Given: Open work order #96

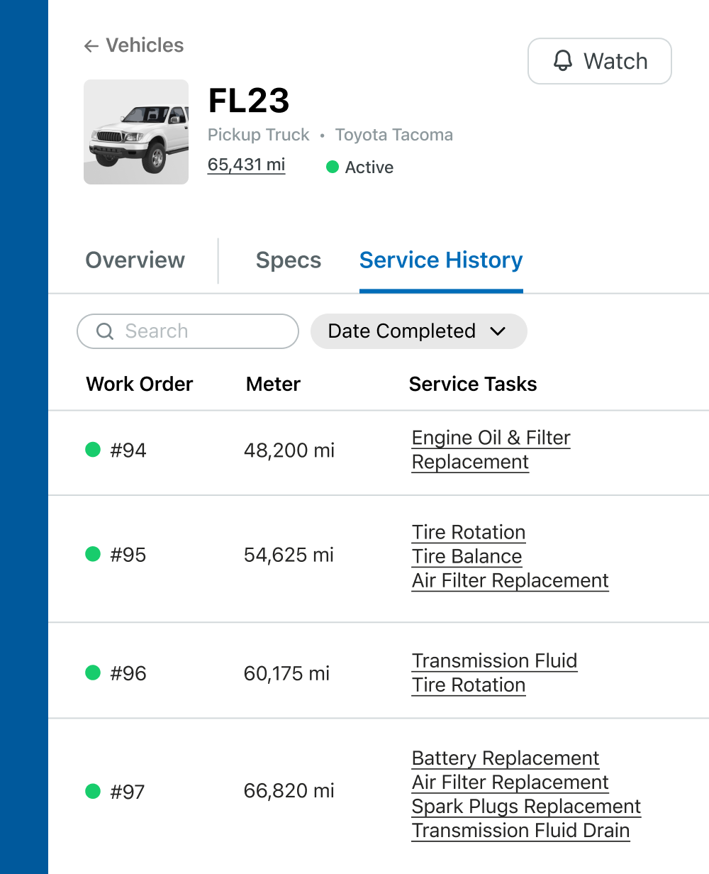Looking at the screenshot, I should 128,673.
